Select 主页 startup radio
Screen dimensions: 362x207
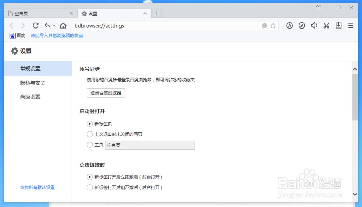coord(89,145)
